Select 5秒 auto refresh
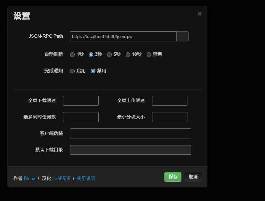 coord(109,54)
